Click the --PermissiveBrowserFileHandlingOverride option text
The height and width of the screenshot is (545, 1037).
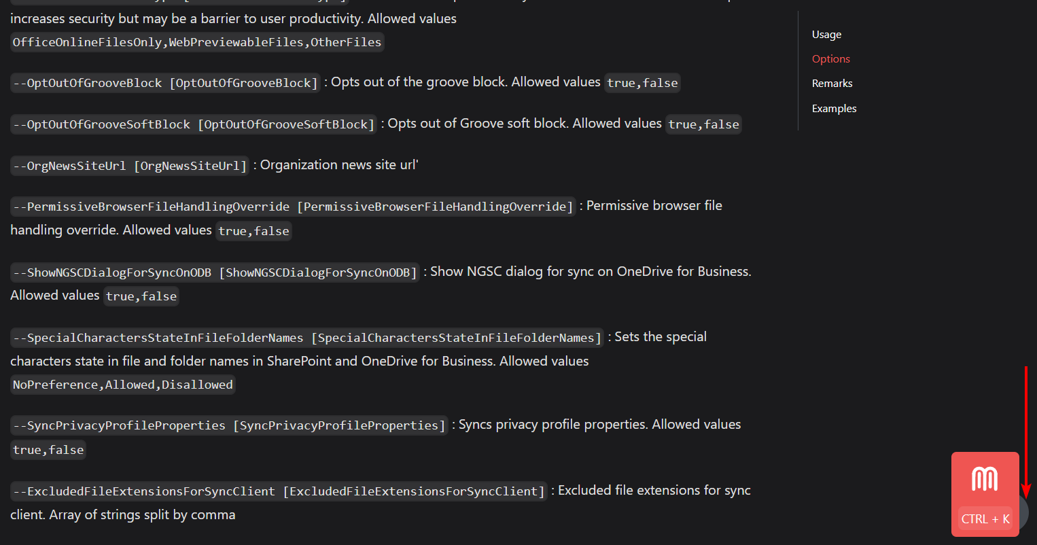click(x=291, y=206)
